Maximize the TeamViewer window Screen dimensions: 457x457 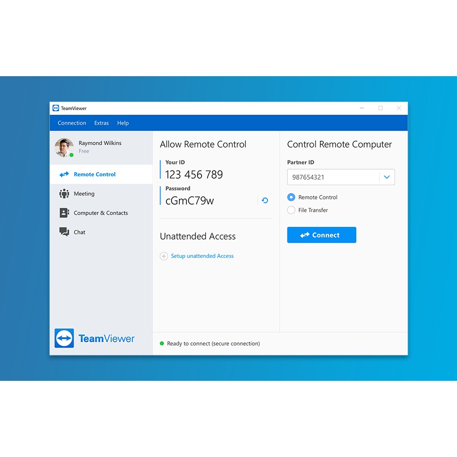click(x=380, y=108)
